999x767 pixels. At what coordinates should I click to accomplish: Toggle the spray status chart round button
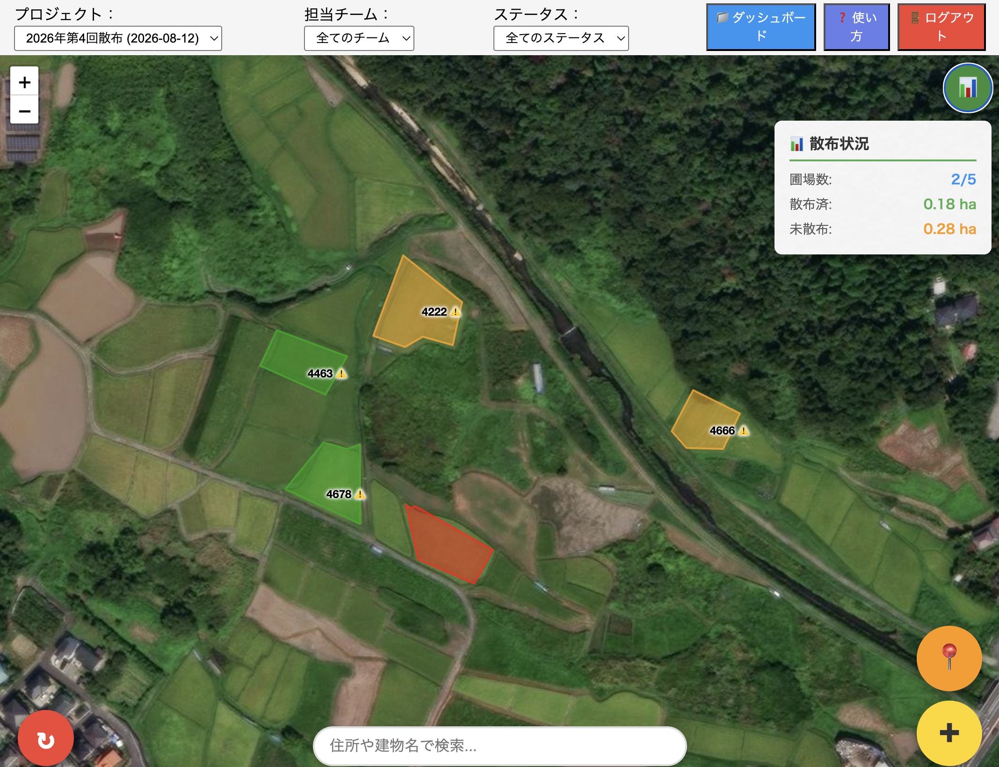click(x=967, y=88)
